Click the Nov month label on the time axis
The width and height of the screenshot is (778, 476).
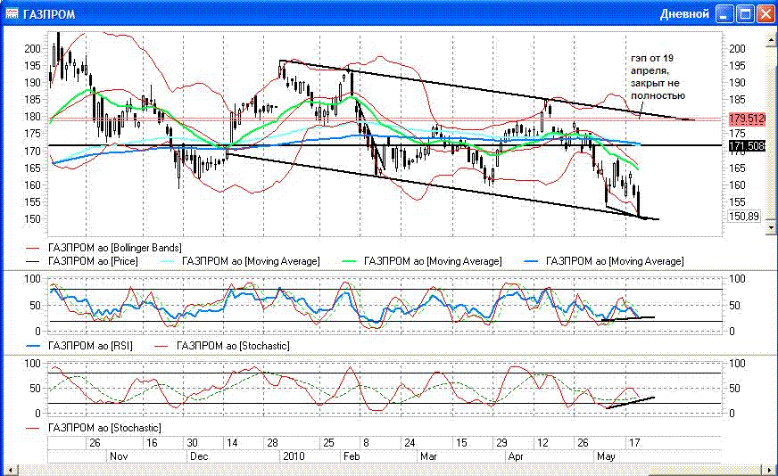click(x=119, y=456)
